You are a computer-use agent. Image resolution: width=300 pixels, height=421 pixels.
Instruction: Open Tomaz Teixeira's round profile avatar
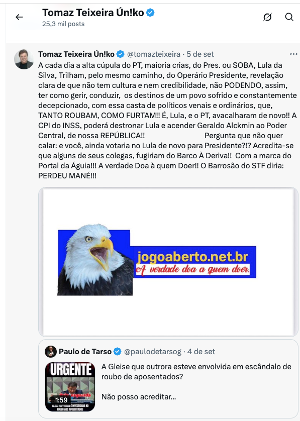(24, 59)
